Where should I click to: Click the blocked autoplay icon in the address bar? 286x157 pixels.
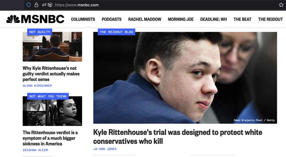50,5
